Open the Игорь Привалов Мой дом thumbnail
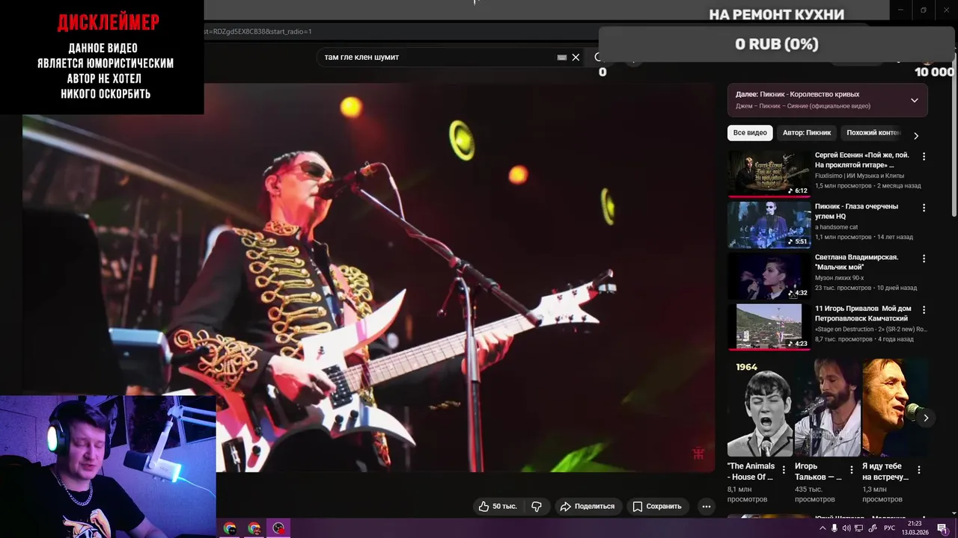958x538 pixels. [769, 326]
